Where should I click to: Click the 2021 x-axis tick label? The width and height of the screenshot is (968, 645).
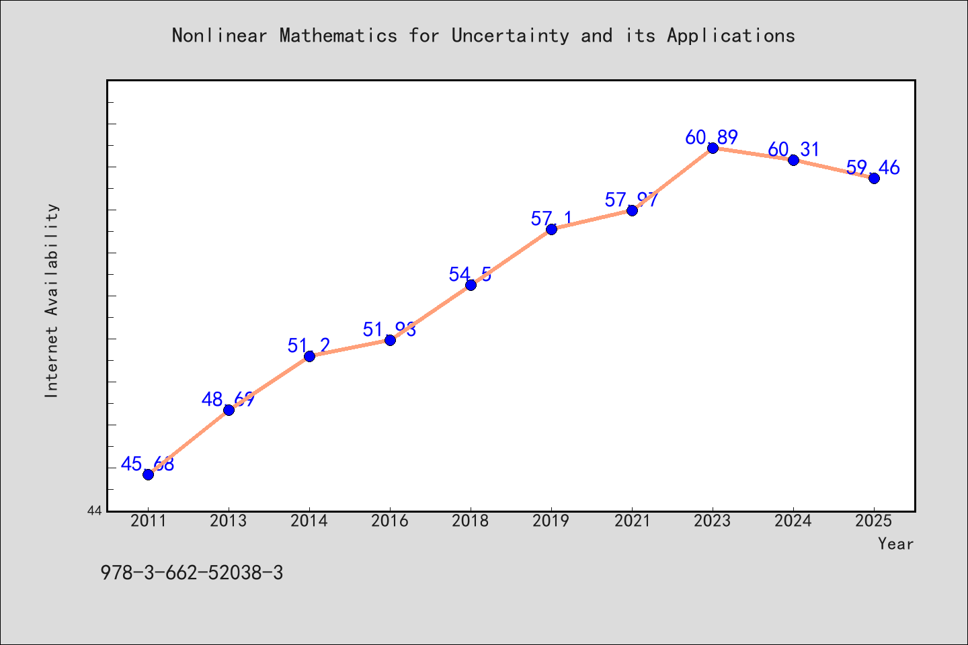(632, 521)
